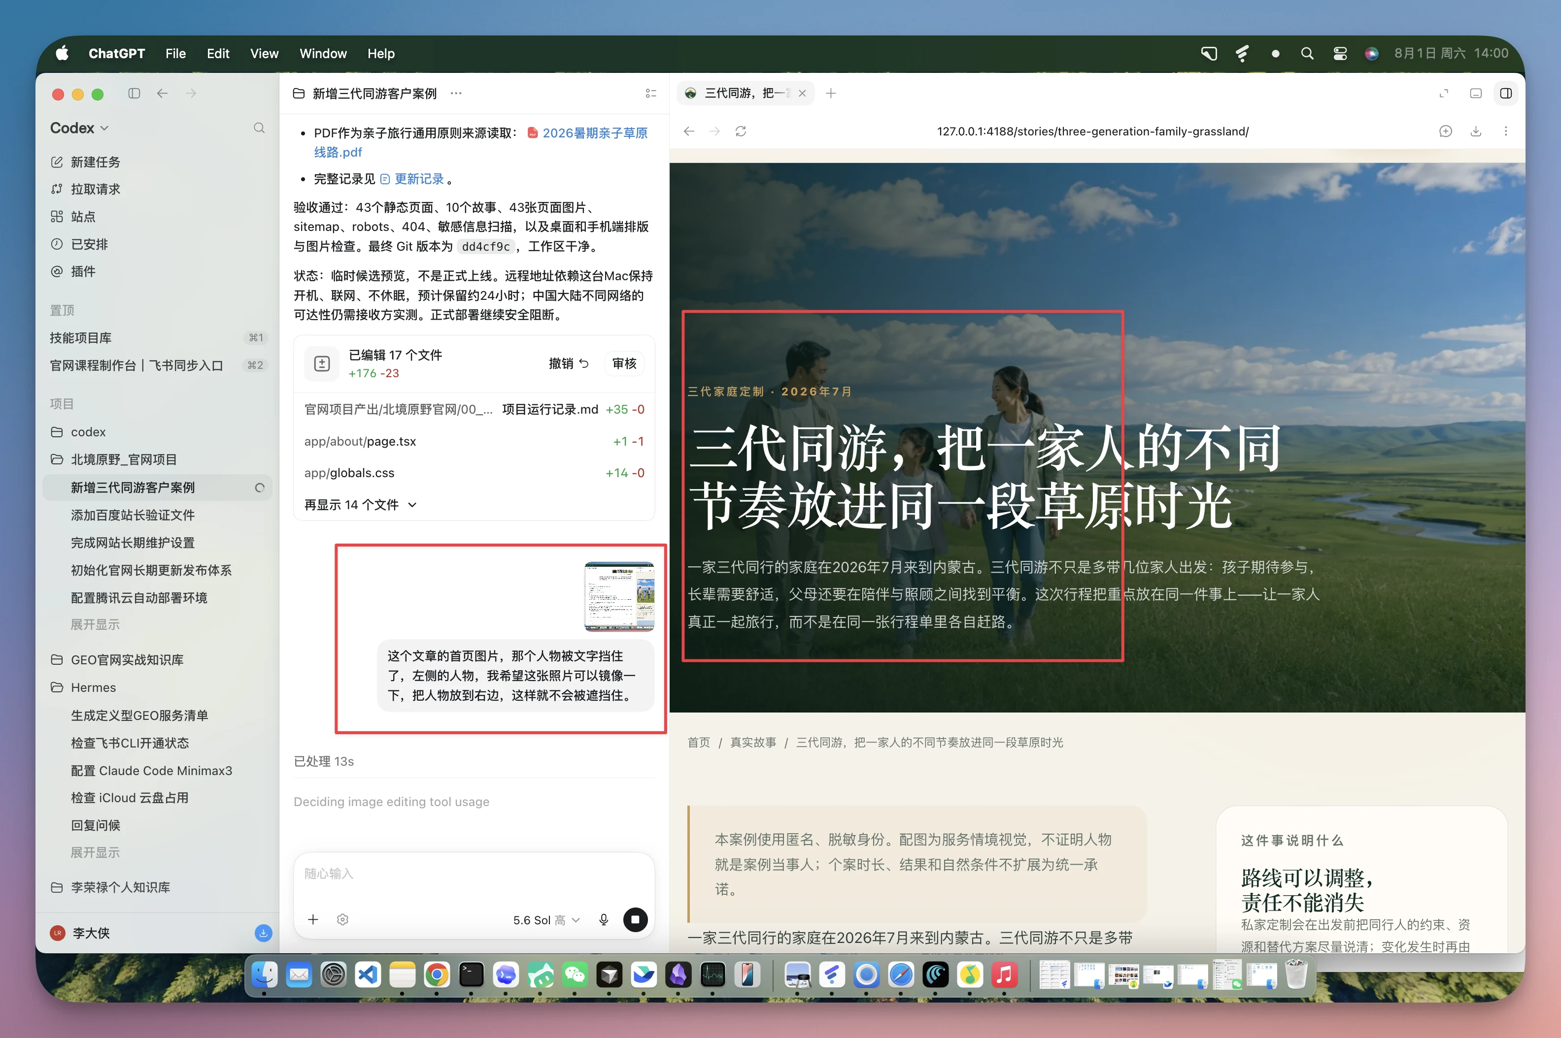Focus the 随心输入 message input
The height and width of the screenshot is (1038, 1561).
tap(474, 874)
